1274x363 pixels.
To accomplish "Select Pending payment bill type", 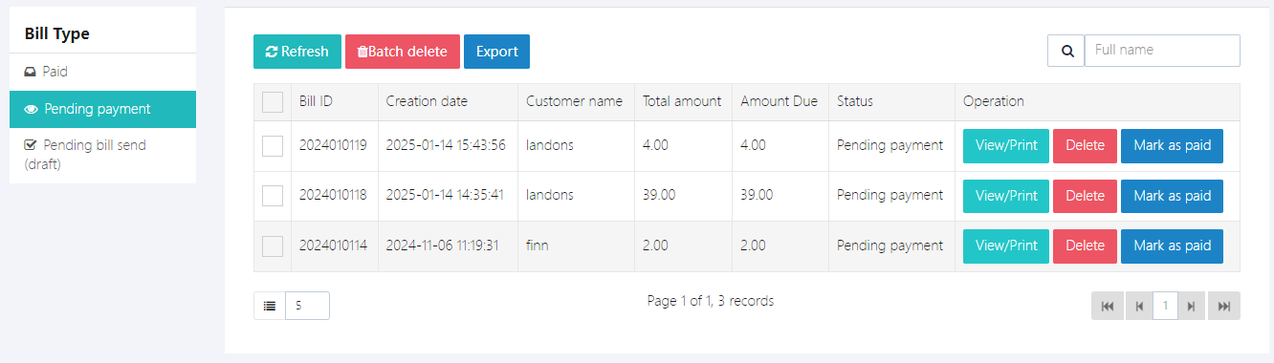I will coord(102,109).
